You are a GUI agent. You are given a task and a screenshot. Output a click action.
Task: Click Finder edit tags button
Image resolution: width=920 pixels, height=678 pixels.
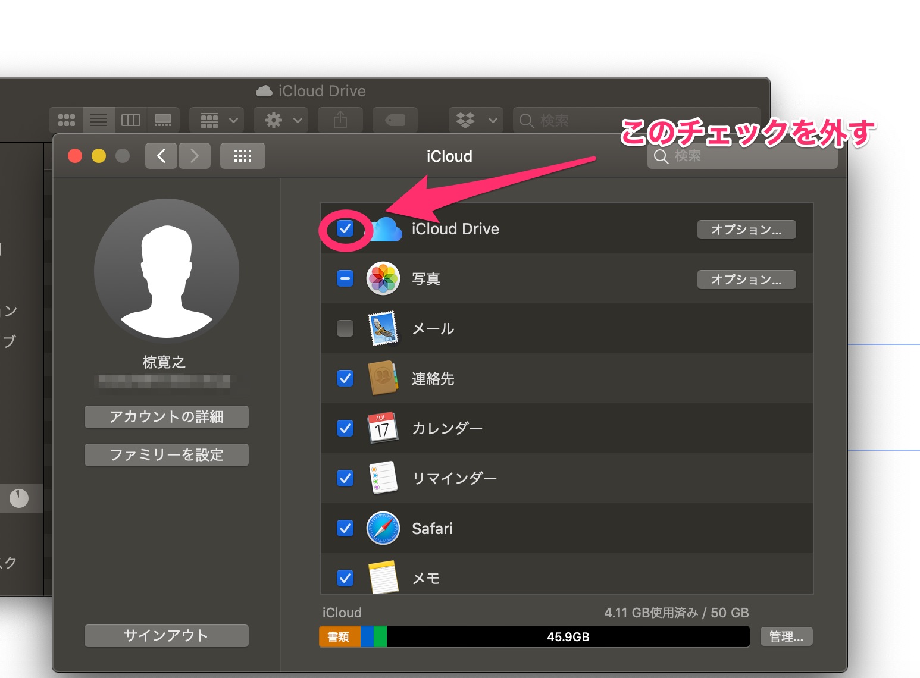click(395, 120)
